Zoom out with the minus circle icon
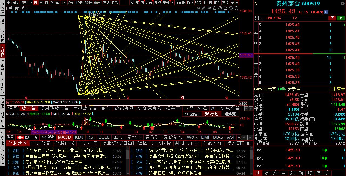 coord(236,8)
